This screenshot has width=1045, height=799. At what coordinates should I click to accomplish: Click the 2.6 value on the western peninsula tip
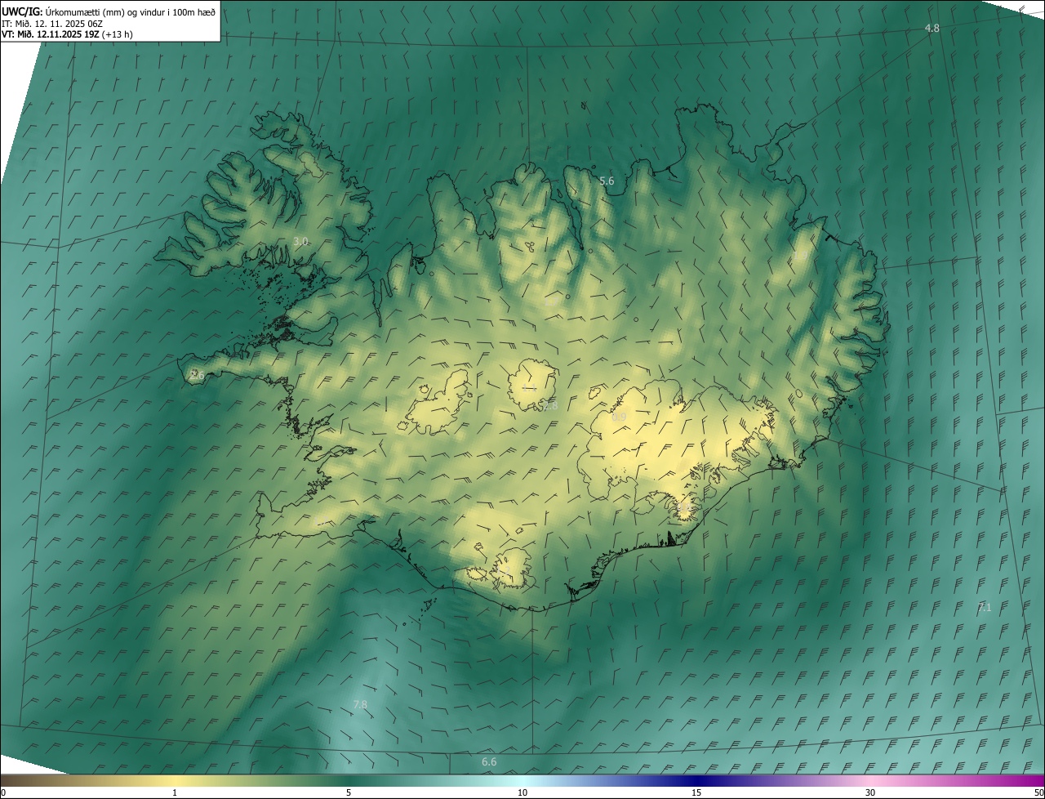click(197, 375)
